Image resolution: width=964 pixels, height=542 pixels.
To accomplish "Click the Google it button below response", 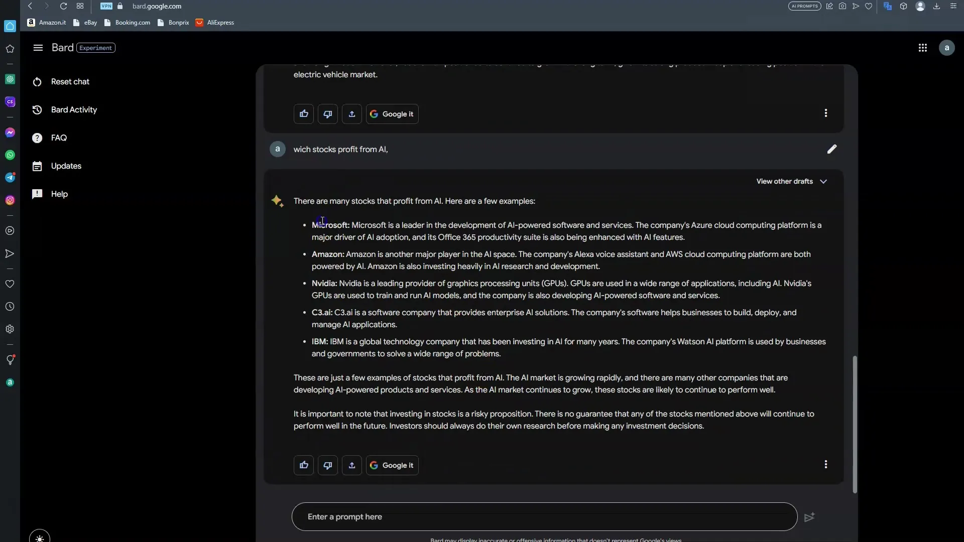I will click(391, 465).
